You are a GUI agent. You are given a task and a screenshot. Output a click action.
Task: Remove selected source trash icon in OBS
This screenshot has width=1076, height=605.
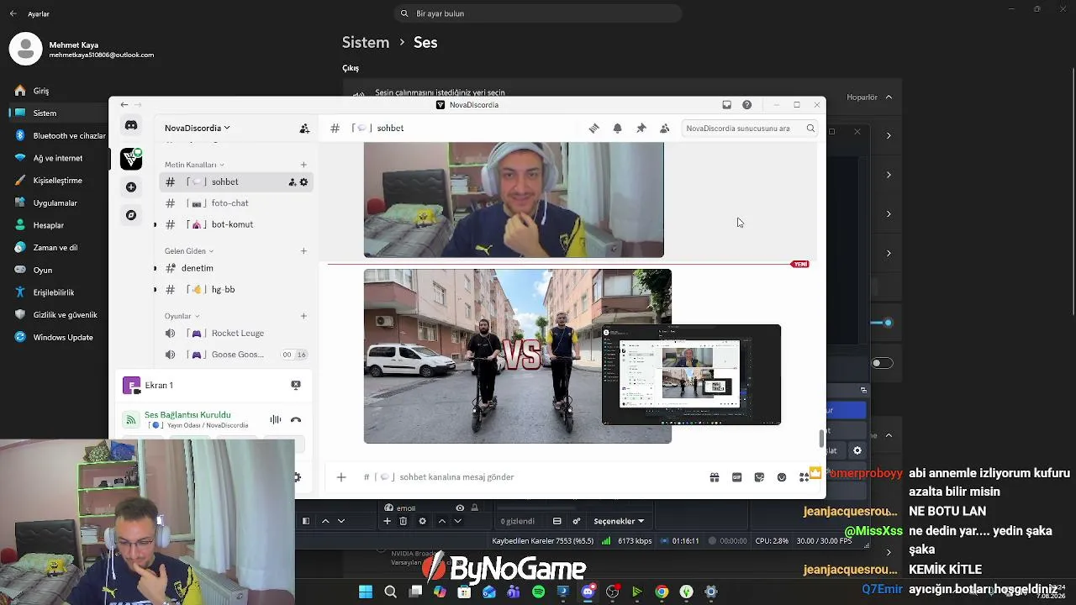(403, 521)
